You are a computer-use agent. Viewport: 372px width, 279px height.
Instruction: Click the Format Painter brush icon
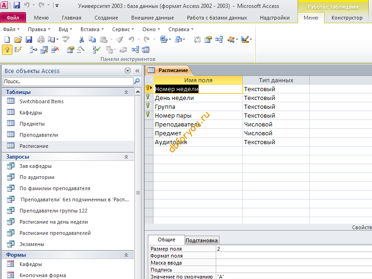click(x=120, y=40)
